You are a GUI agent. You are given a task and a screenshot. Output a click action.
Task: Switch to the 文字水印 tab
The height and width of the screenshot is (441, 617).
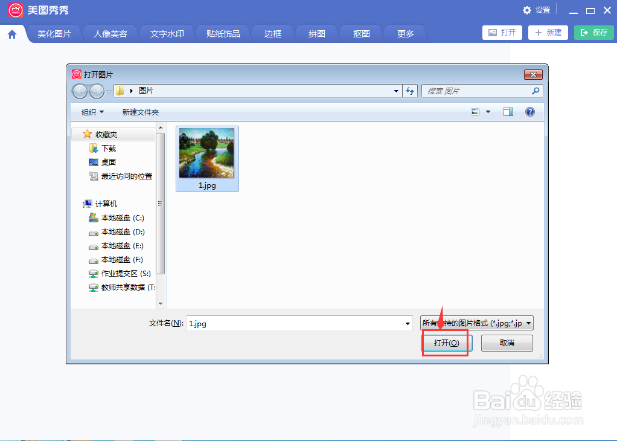point(167,34)
